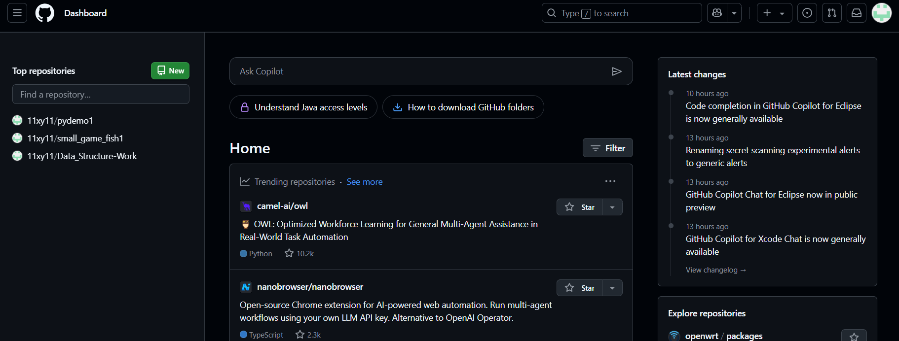Click the Find a repository field
This screenshot has height=341, width=899.
click(x=101, y=94)
